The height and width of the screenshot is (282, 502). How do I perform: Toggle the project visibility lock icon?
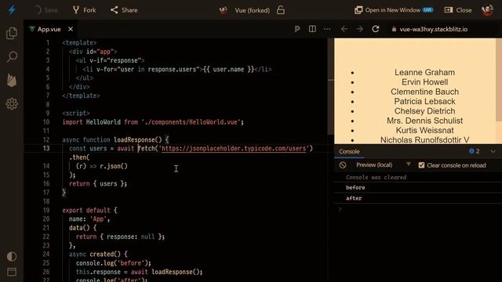(281, 10)
